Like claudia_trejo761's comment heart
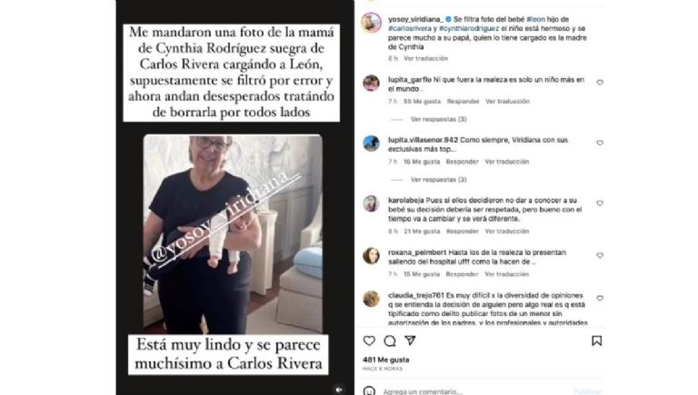 [x=600, y=298]
